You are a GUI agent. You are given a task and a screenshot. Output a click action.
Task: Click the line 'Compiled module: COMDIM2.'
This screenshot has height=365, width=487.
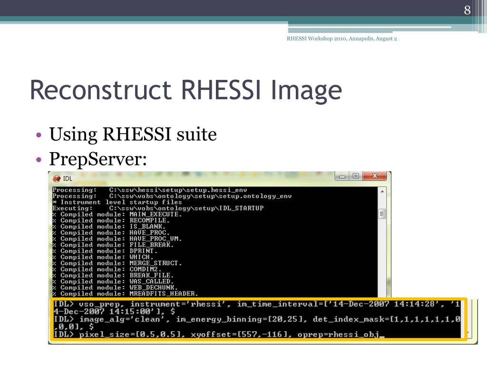[107, 269]
